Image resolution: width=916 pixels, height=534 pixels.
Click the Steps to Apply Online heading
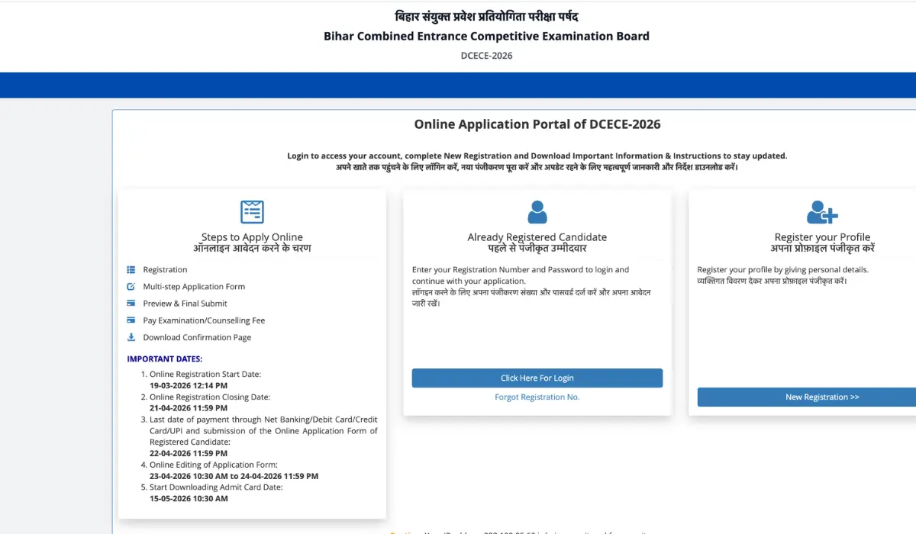coord(252,237)
